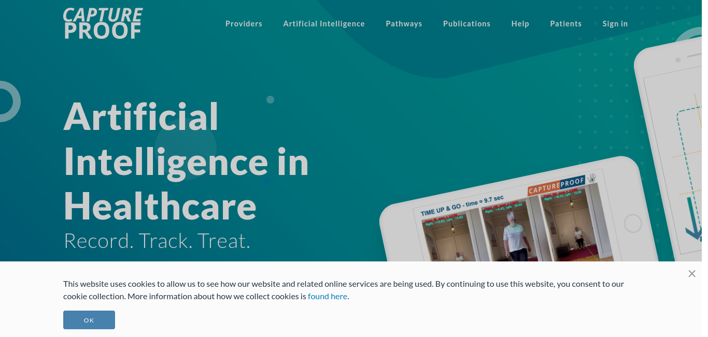708x337 pixels.
Task: Click the phone's round home button
Action: 633,224
